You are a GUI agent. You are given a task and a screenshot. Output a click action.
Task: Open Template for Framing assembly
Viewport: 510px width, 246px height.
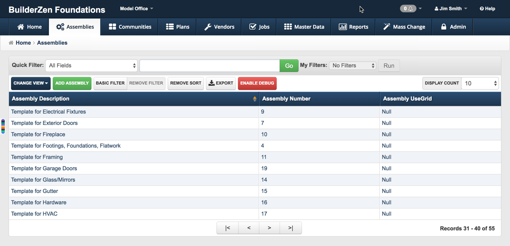[x=37, y=157]
